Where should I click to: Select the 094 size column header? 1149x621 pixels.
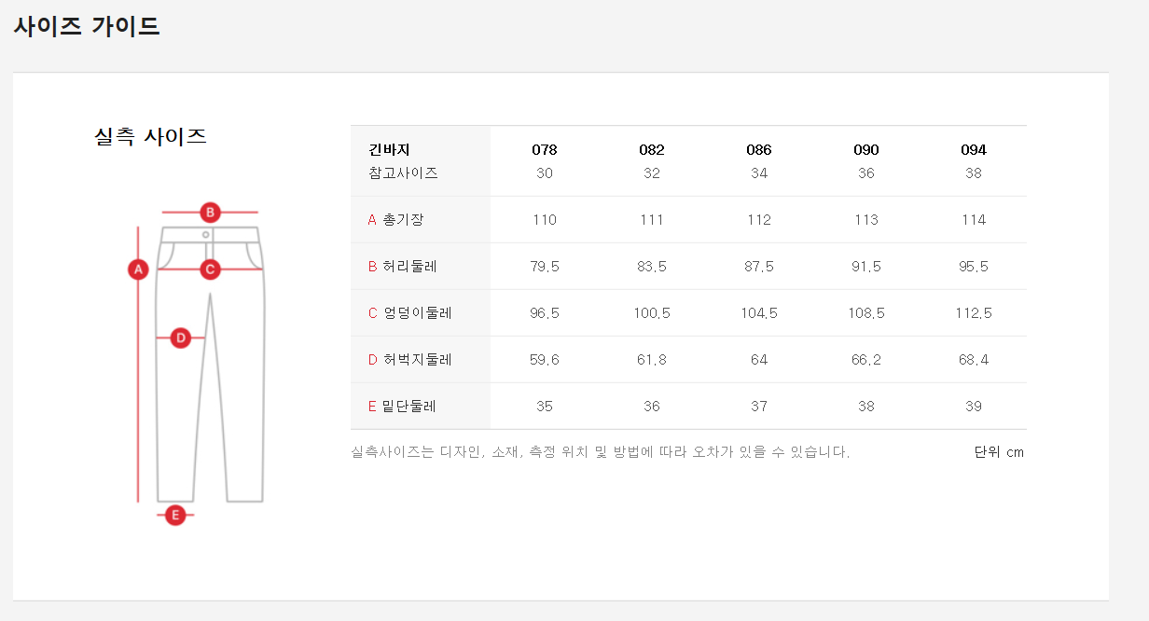coord(974,150)
